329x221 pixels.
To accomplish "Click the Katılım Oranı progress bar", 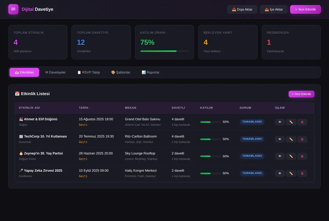I will point(164,51).
